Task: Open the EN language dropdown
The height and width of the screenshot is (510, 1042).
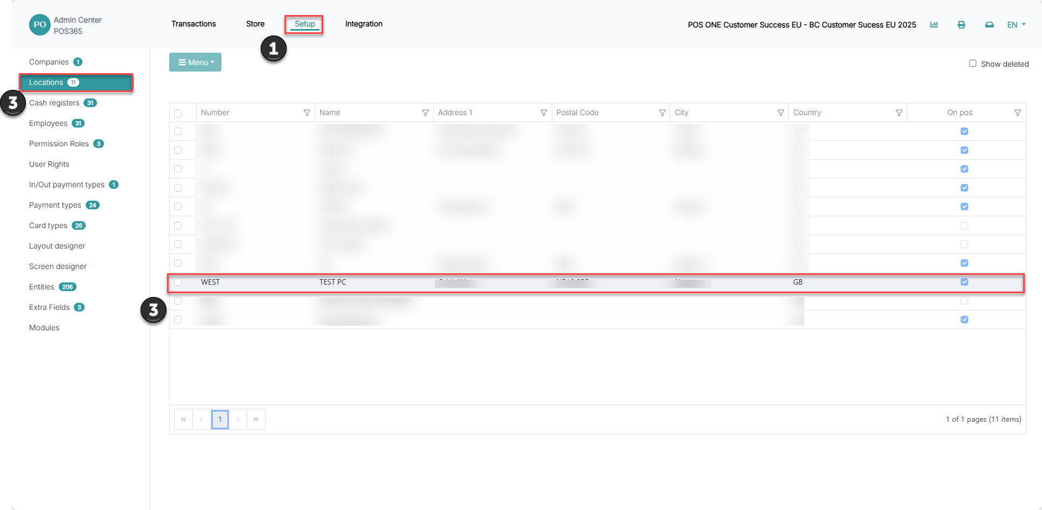Action: tap(1016, 25)
